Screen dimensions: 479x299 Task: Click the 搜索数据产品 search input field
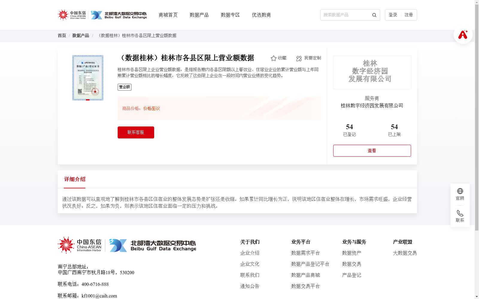tap(344, 15)
